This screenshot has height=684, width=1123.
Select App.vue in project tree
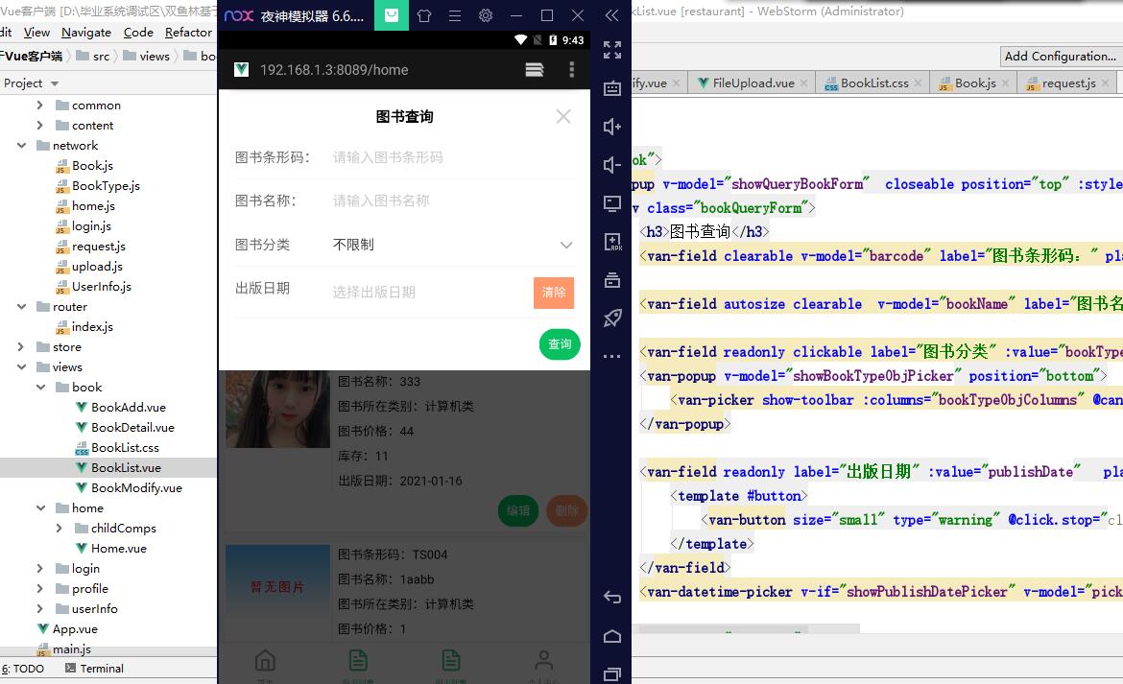click(x=67, y=629)
